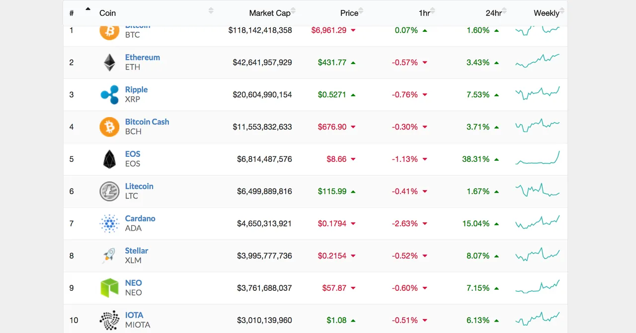Image resolution: width=636 pixels, height=333 pixels.
Task: Click Bitcoin market cap $118,142,418,358
Action: 260,30
